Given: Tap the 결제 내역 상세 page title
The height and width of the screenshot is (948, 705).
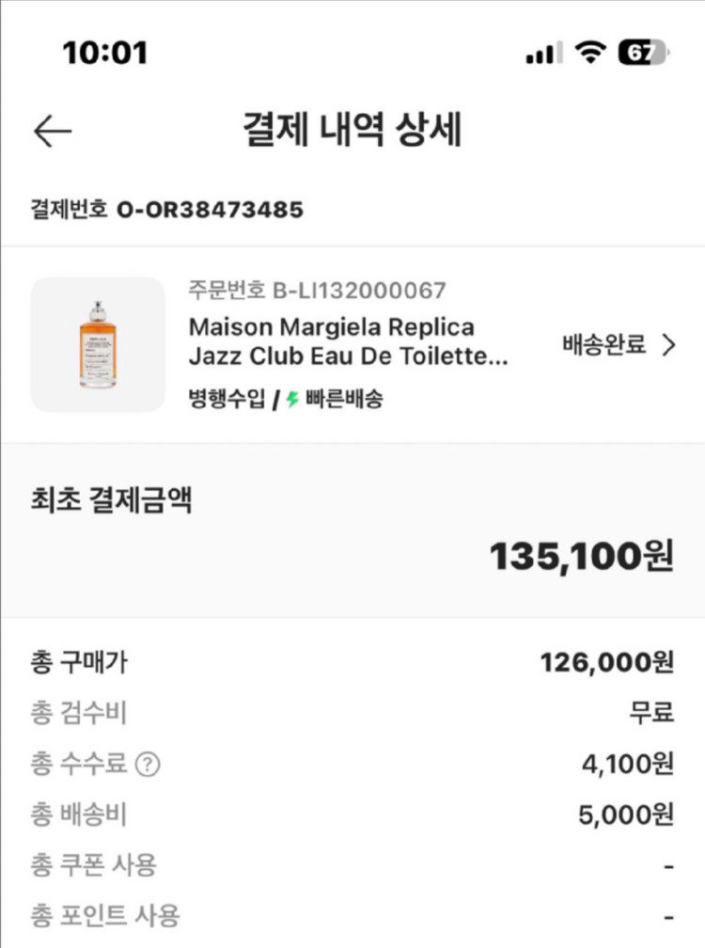Looking at the screenshot, I should pos(352,131).
